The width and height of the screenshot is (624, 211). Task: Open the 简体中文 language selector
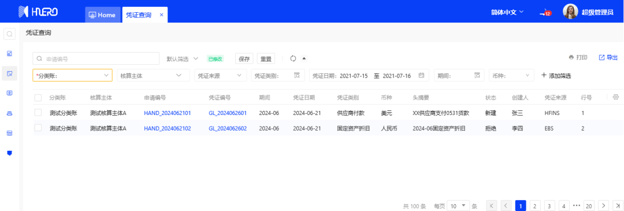[x=507, y=12]
